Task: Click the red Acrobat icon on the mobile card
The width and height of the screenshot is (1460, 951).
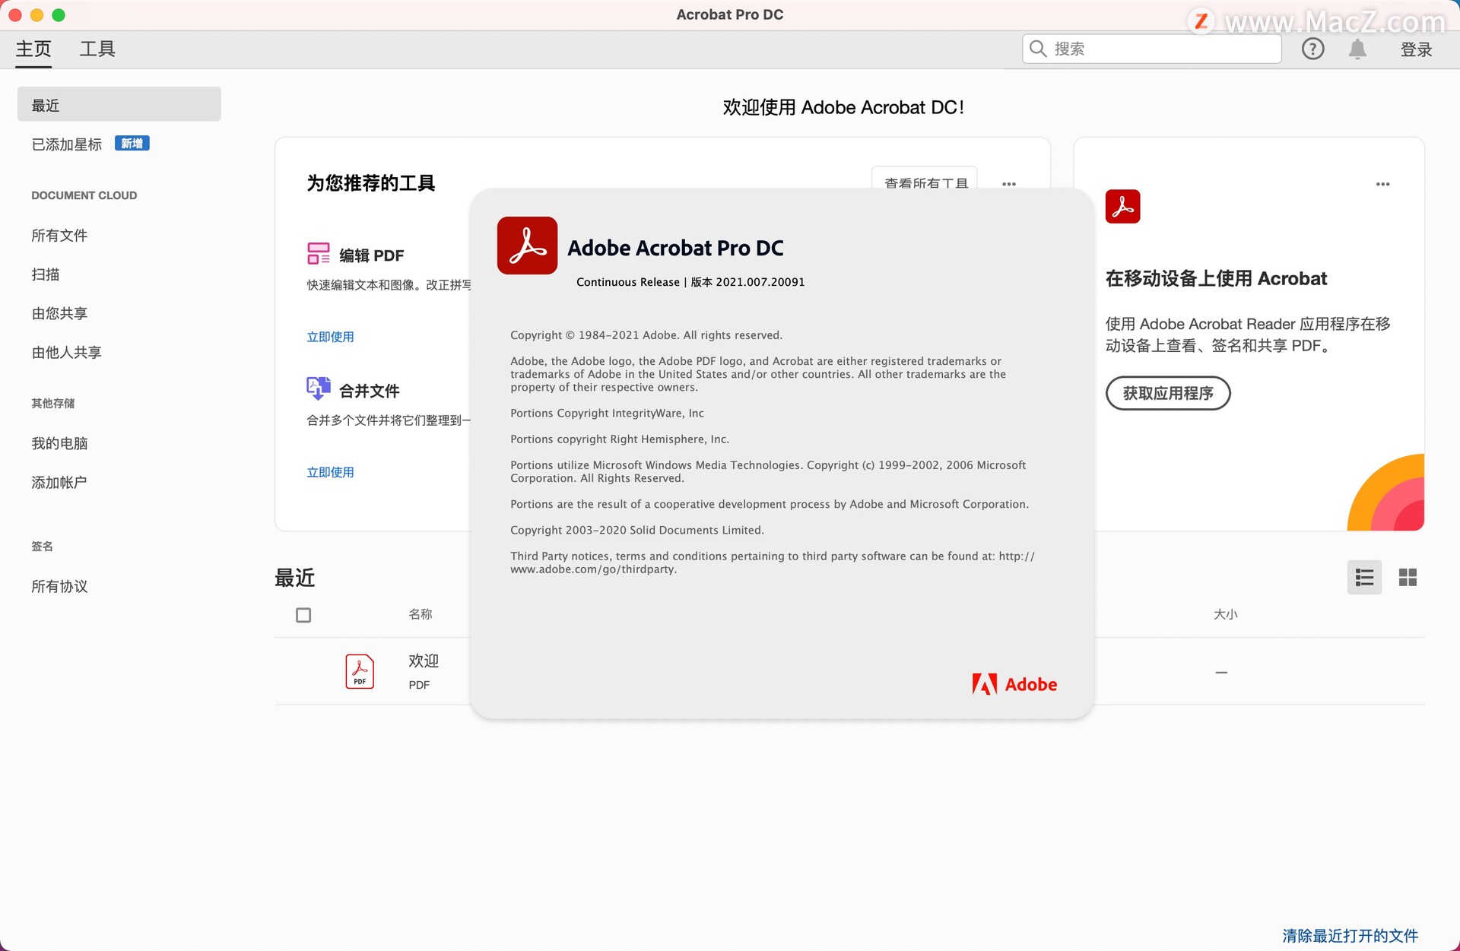Action: tap(1122, 206)
